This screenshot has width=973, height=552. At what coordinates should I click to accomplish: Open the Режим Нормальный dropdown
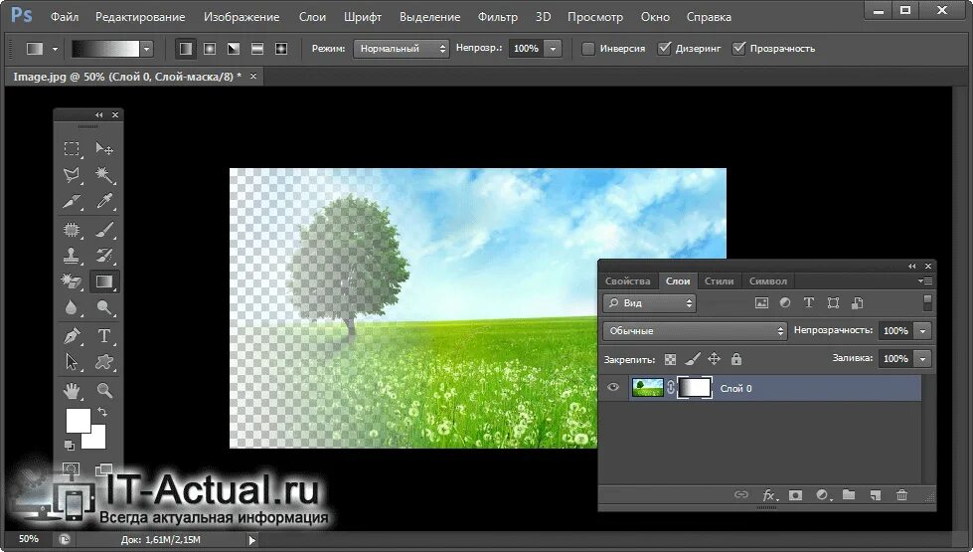click(x=401, y=49)
